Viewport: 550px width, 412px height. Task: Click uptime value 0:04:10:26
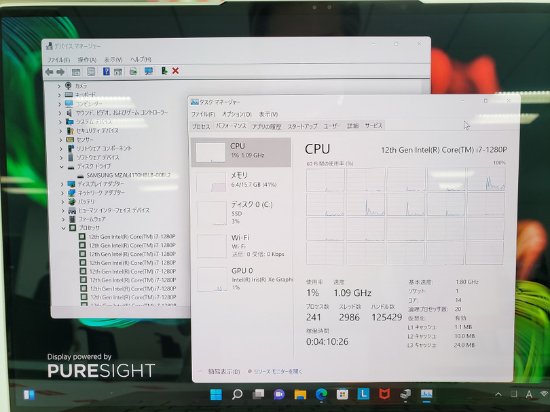point(327,341)
